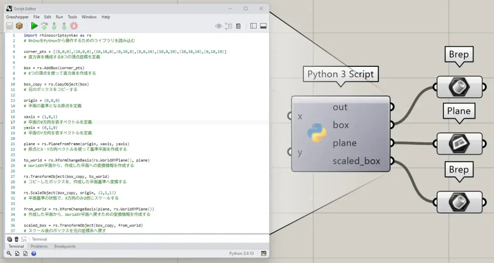Click the from_world XformChangeBasis line
494x263 pixels.
point(89,209)
